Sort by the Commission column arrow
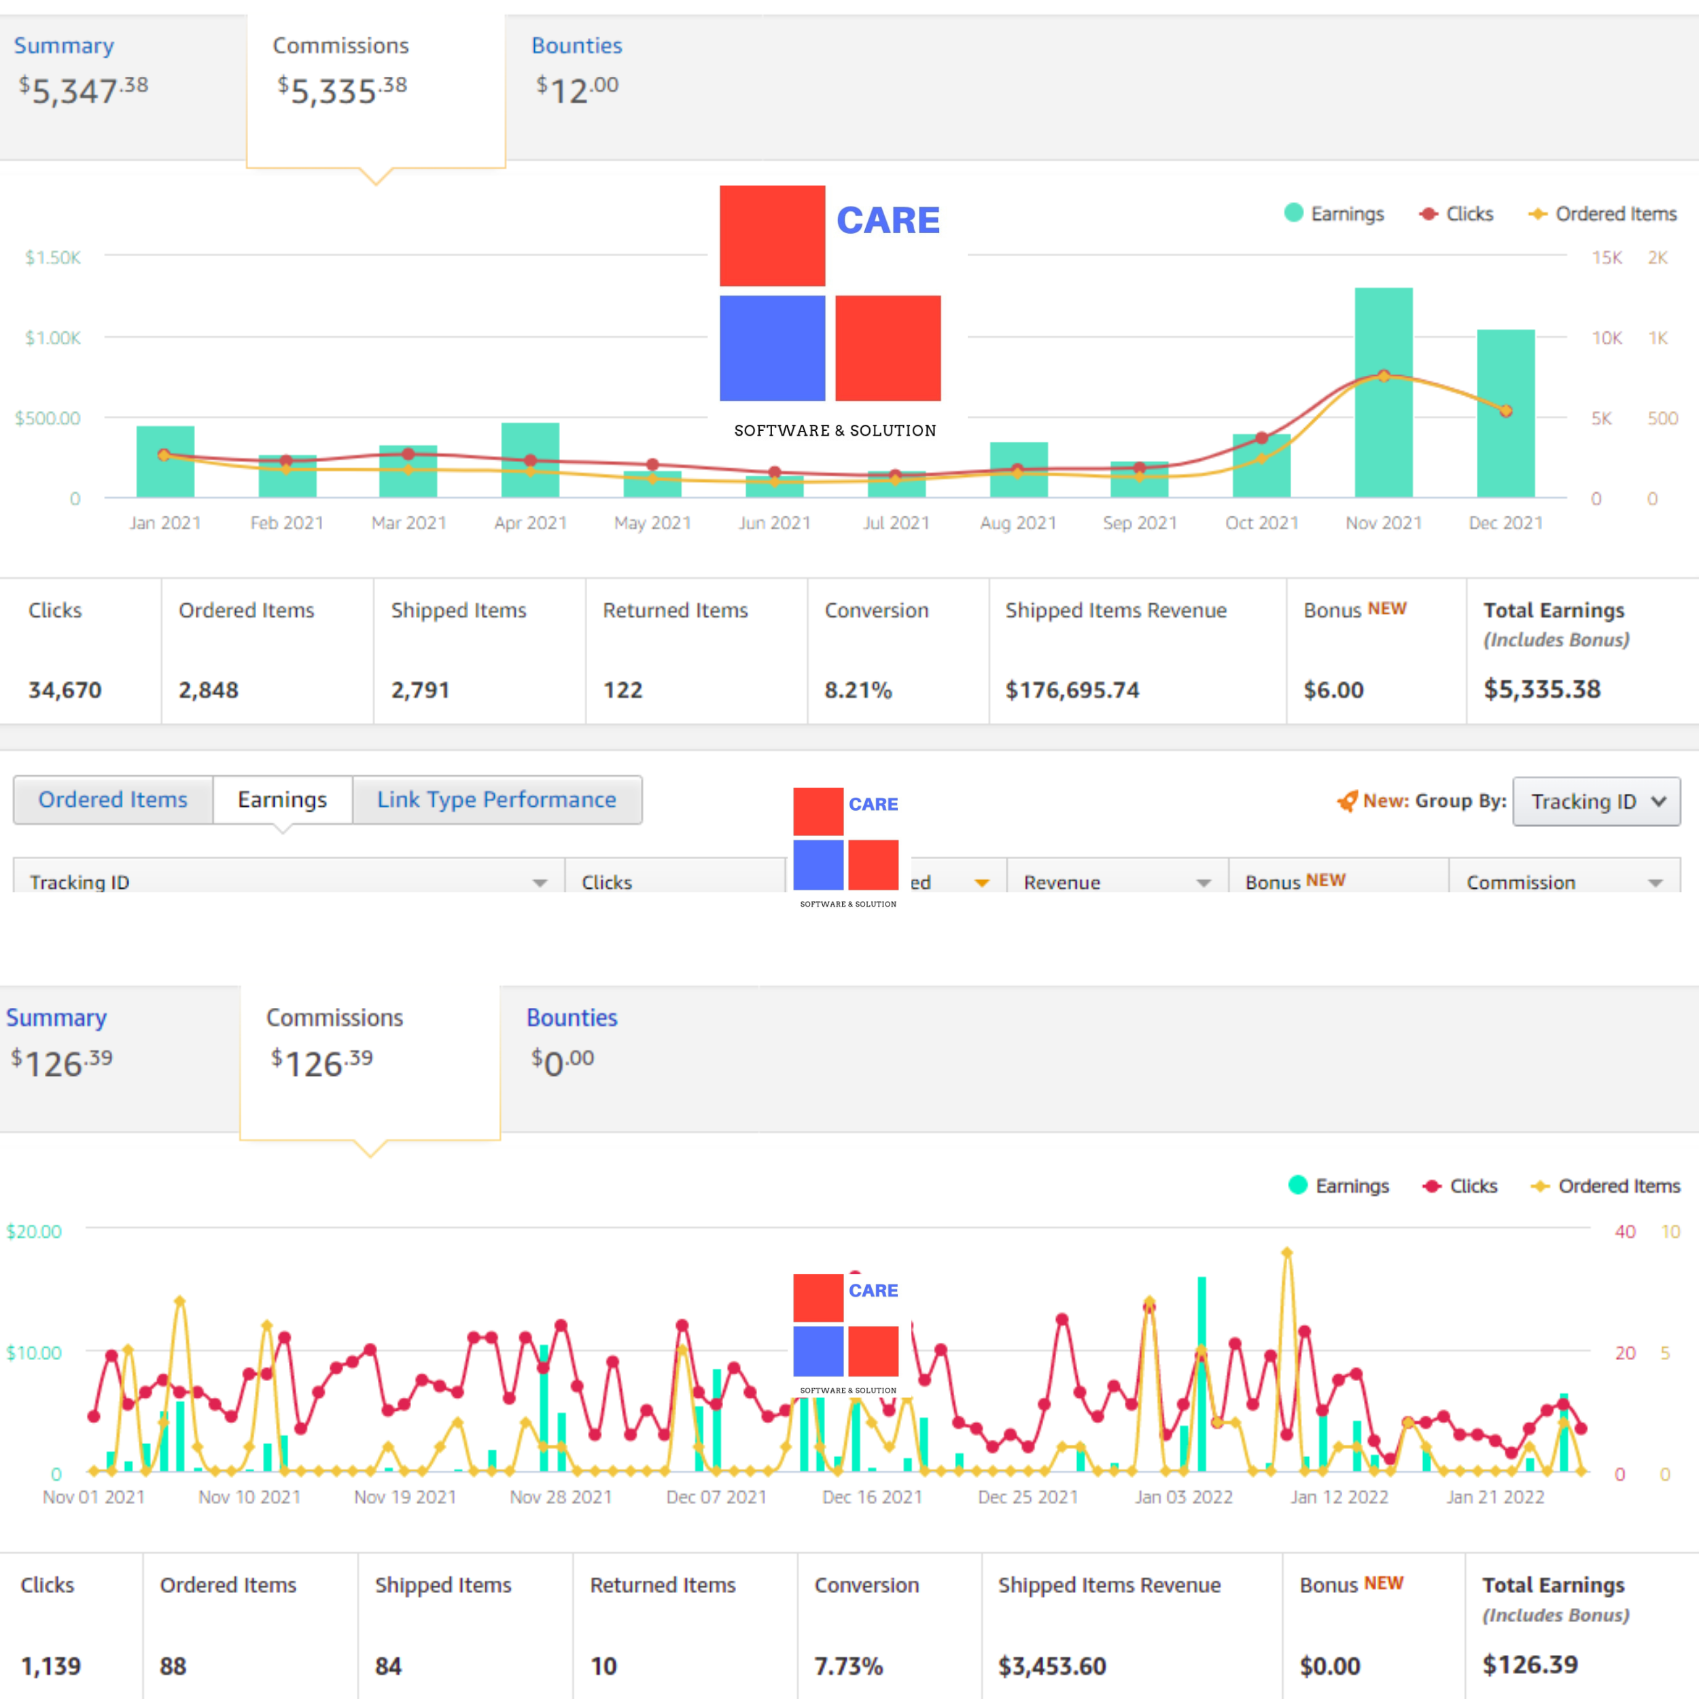 (x=1656, y=883)
